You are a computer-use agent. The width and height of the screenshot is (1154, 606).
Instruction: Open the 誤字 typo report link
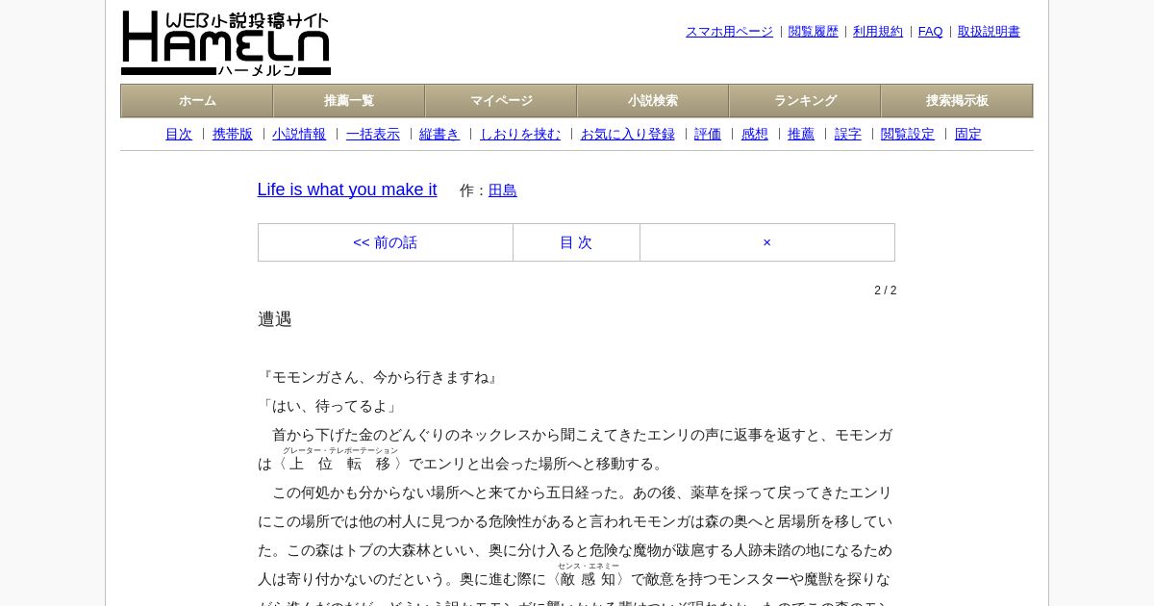coord(848,134)
